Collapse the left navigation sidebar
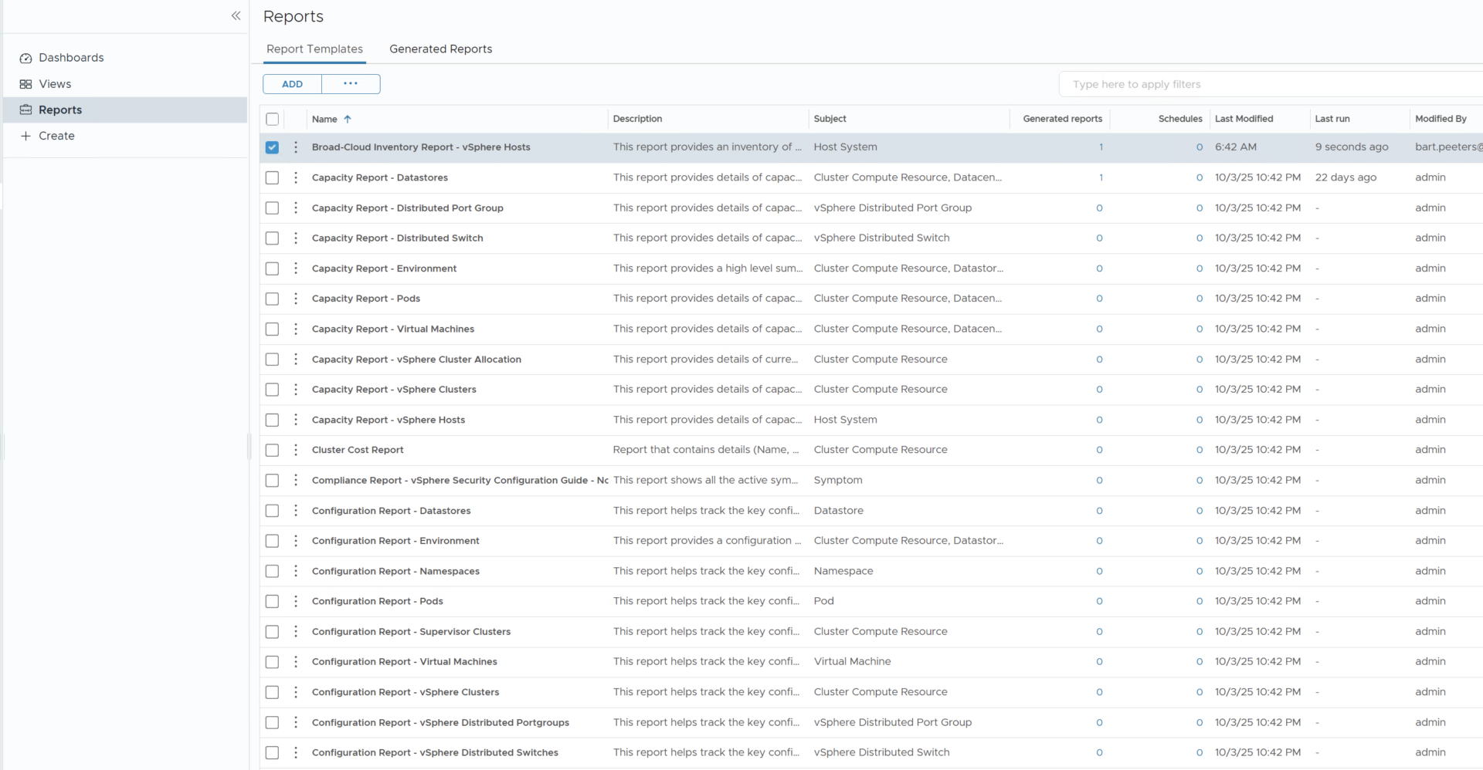The height and width of the screenshot is (770, 1483). 236,15
